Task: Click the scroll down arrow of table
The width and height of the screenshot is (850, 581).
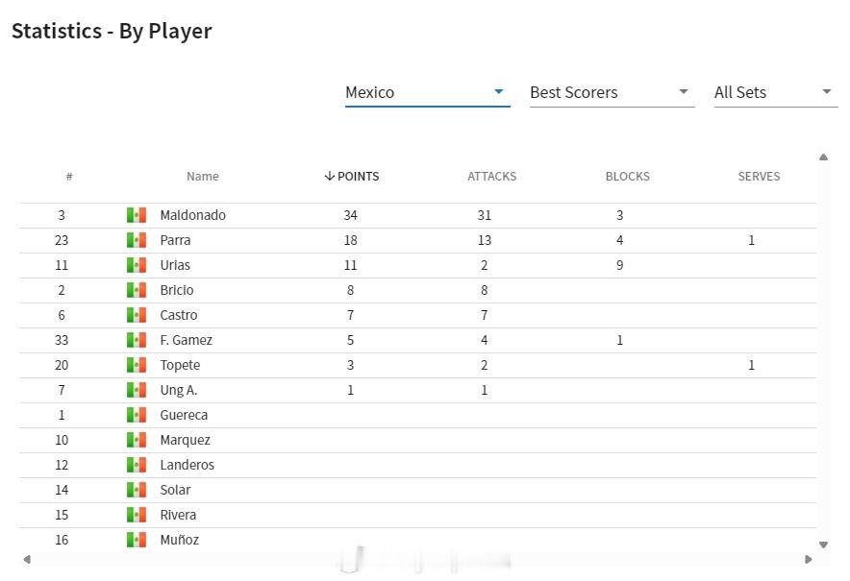Action: [x=823, y=545]
